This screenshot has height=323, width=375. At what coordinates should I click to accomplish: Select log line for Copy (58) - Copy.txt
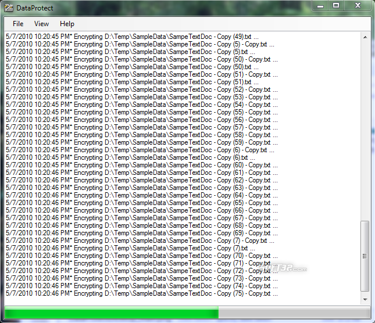(142, 135)
